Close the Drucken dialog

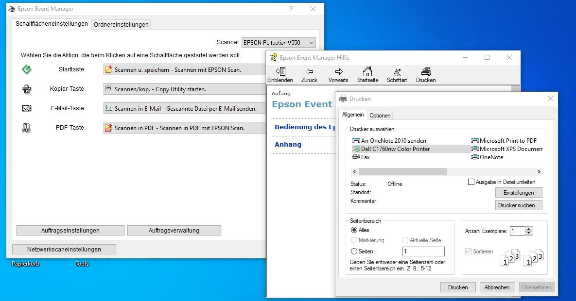[x=550, y=99]
